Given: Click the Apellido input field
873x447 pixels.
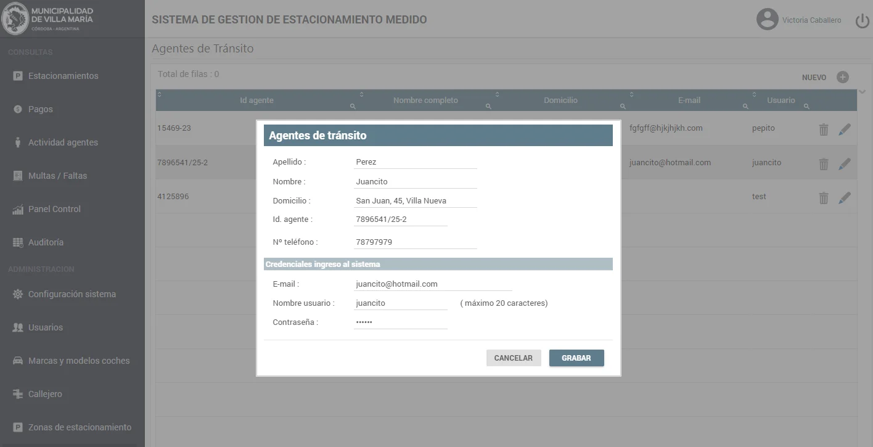Looking at the screenshot, I should pyautogui.click(x=415, y=162).
